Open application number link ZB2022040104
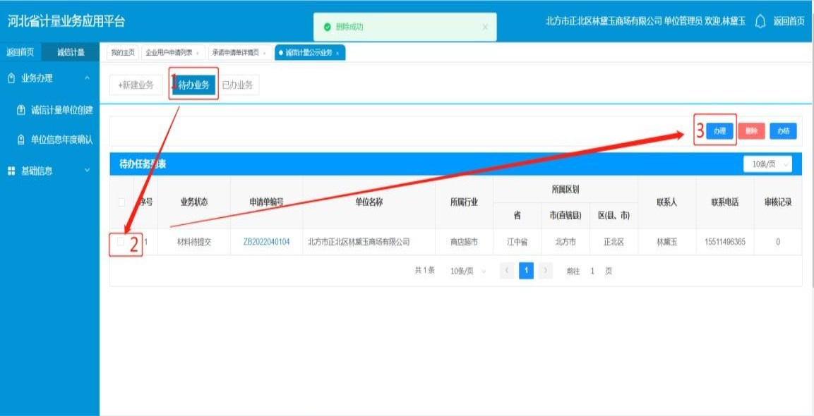814x416 pixels. pyautogui.click(x=266, y=242)
